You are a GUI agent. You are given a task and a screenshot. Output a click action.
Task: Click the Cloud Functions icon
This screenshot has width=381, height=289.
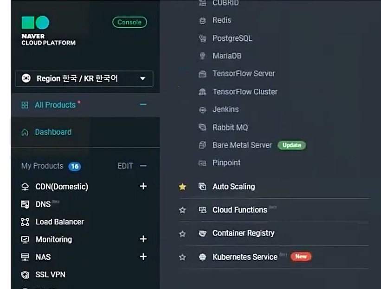point(202,210)
